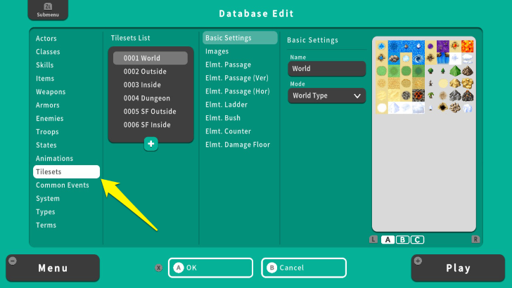
Task: Open the Troops database category
Action: pyautogui.click(x=47, y=132)
